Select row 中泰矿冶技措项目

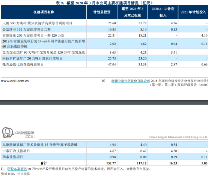click(104, 151)
